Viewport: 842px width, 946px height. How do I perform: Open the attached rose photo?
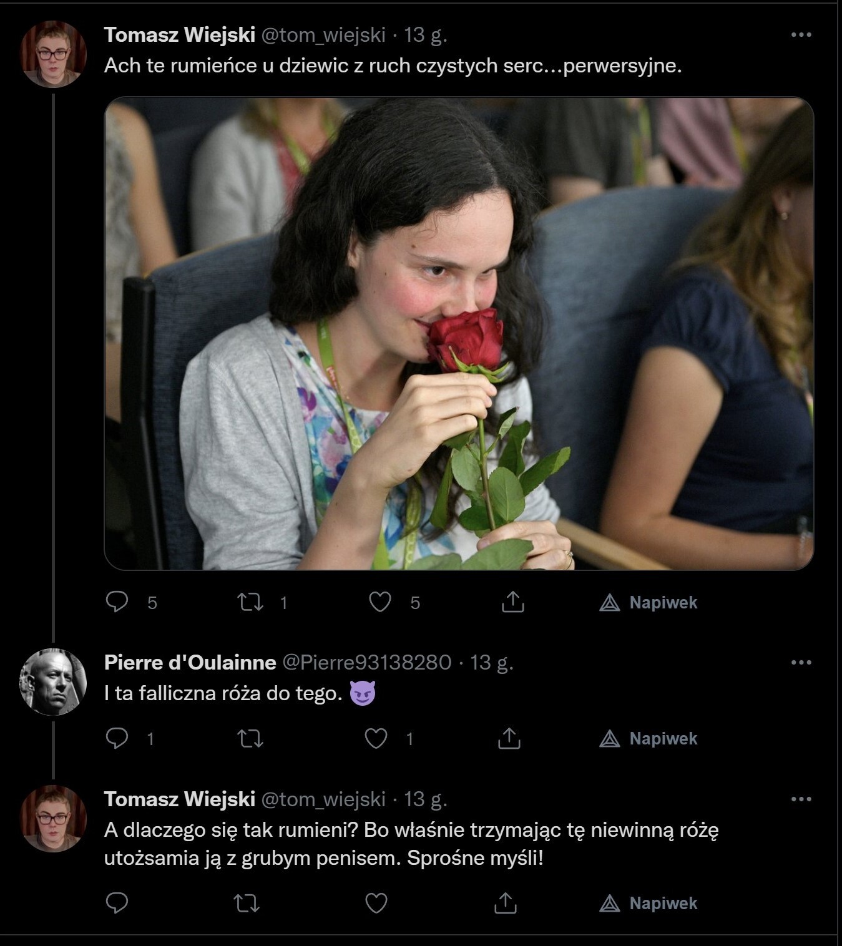pyautogui.click(x=459, y=334)
